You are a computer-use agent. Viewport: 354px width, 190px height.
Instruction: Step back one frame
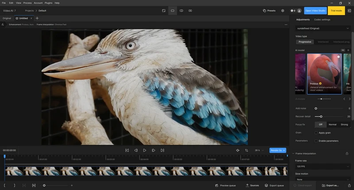tap(136, 150)
